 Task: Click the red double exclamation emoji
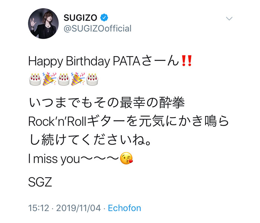tap(187, 61)
